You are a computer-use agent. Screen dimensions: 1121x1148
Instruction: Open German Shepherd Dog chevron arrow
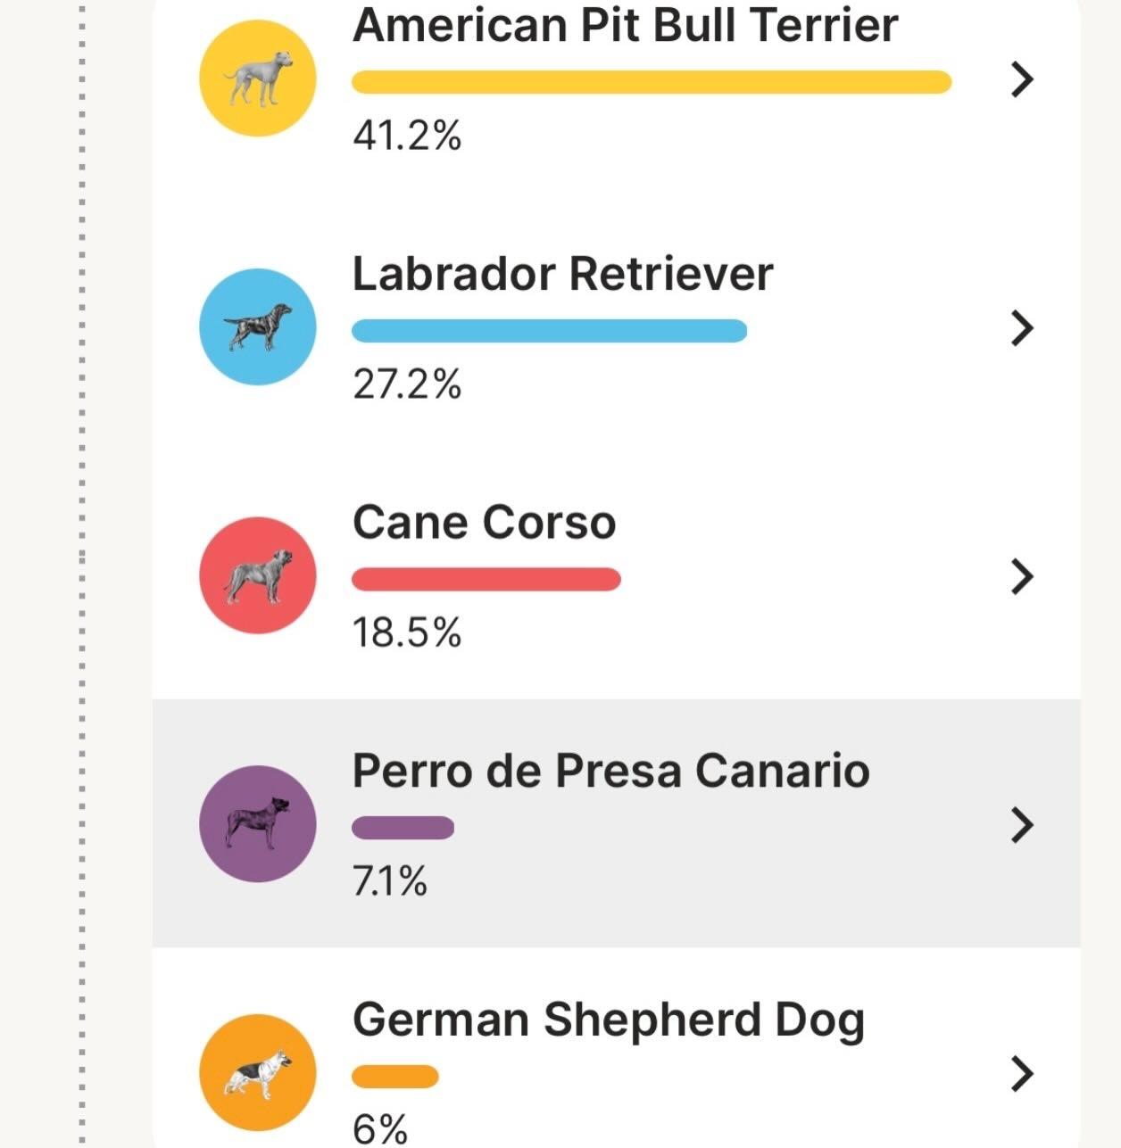coord(1022,1073)
